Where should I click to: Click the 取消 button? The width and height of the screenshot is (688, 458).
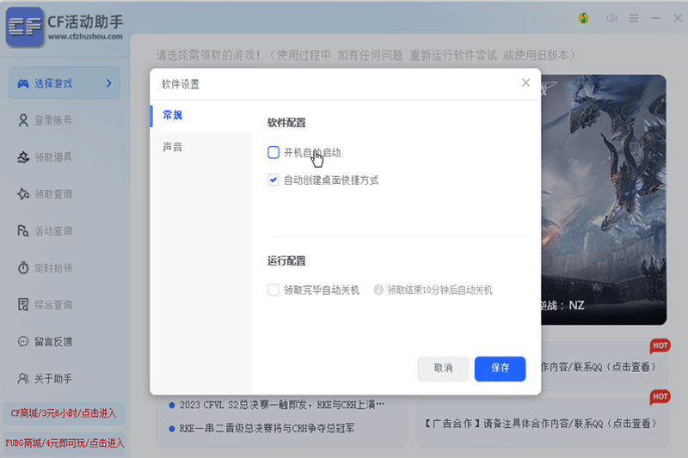443,369
